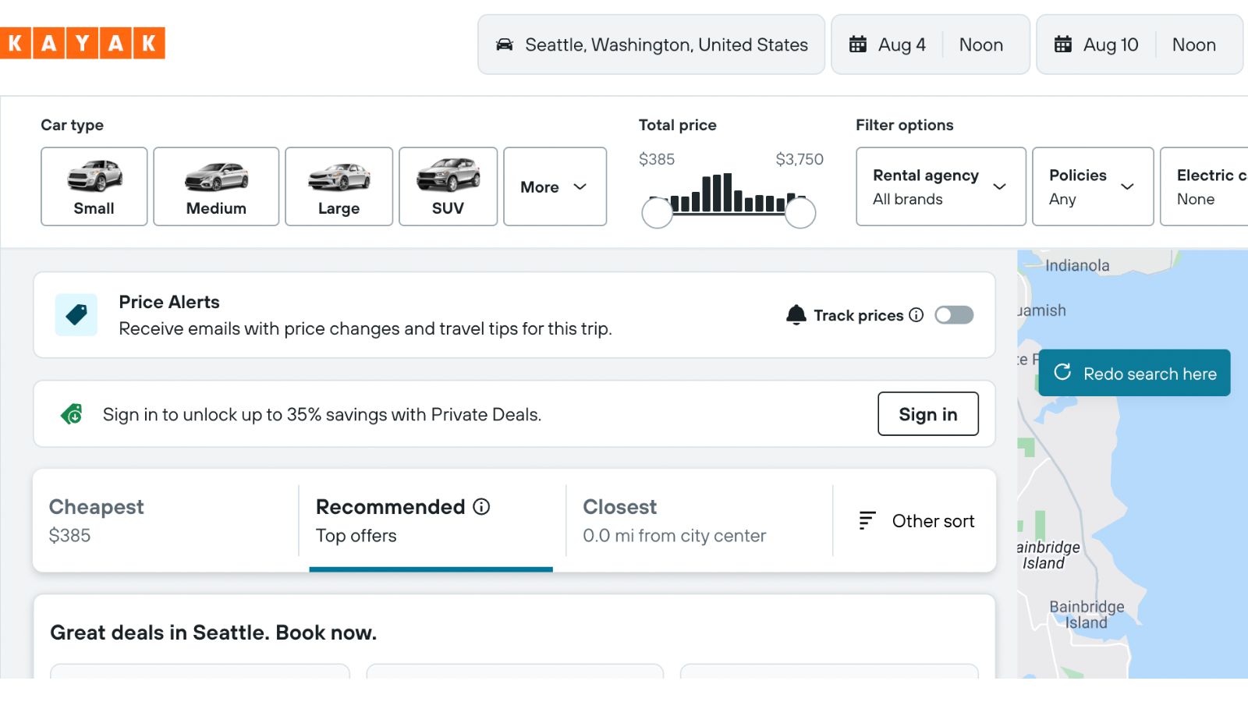Click the refresh icon in Redo search here
This screenshot has height=702, width=1248.
1062,373
